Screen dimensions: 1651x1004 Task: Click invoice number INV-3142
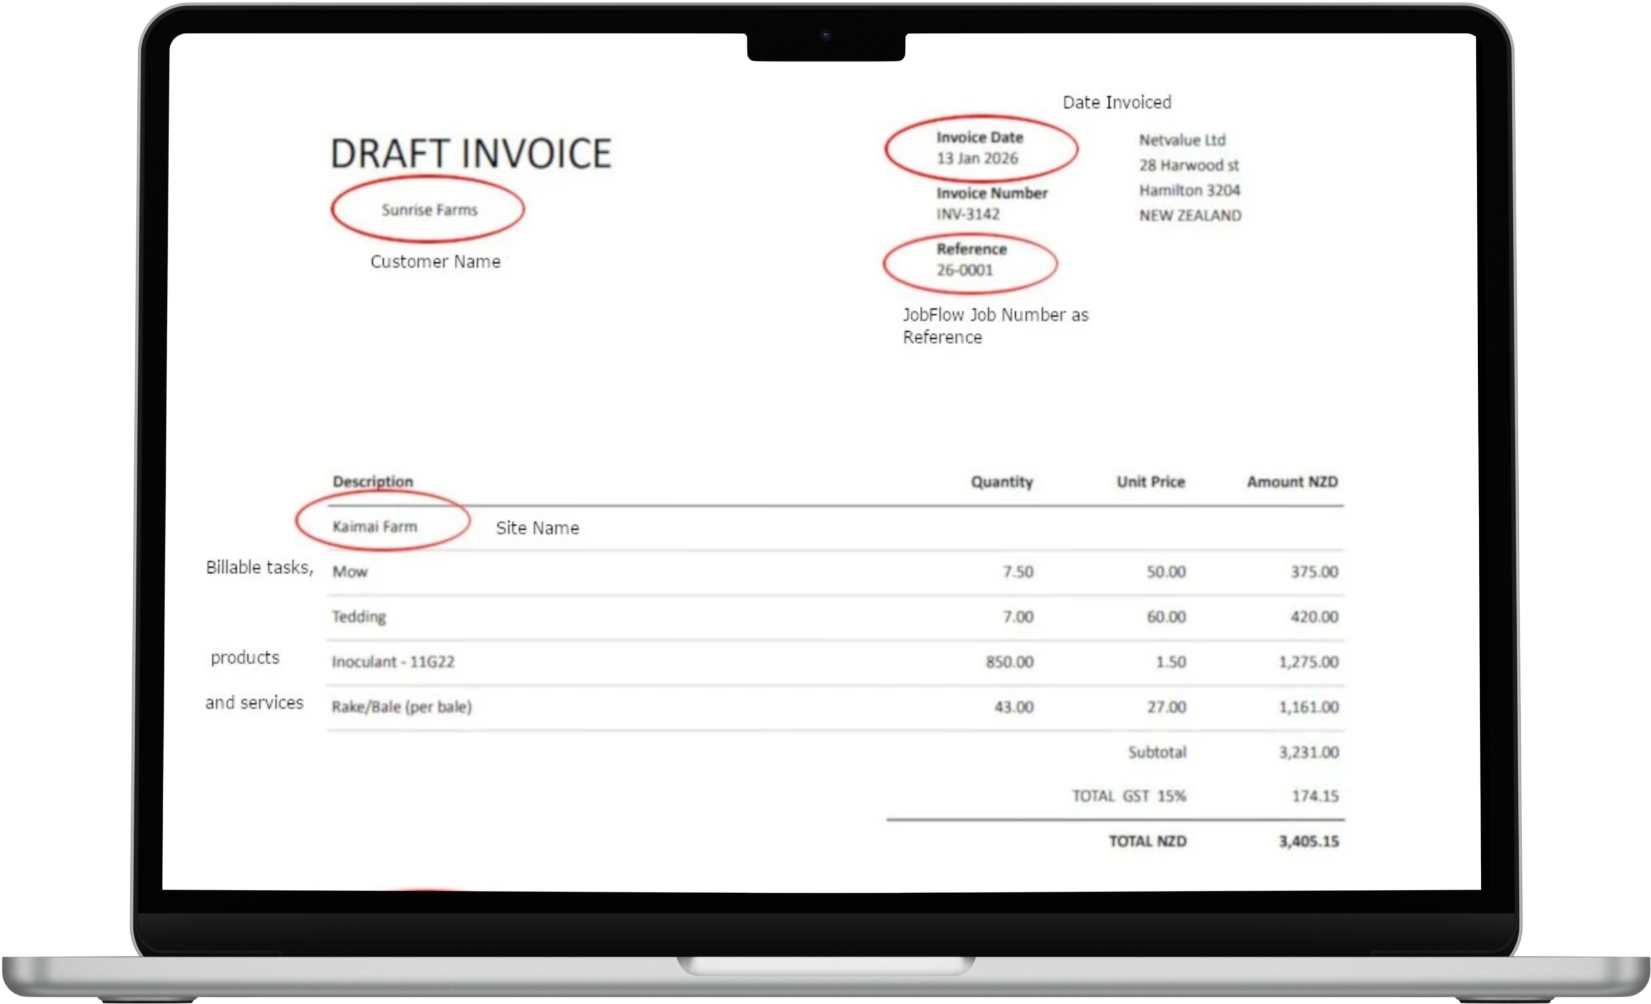(x=967, y=214)
